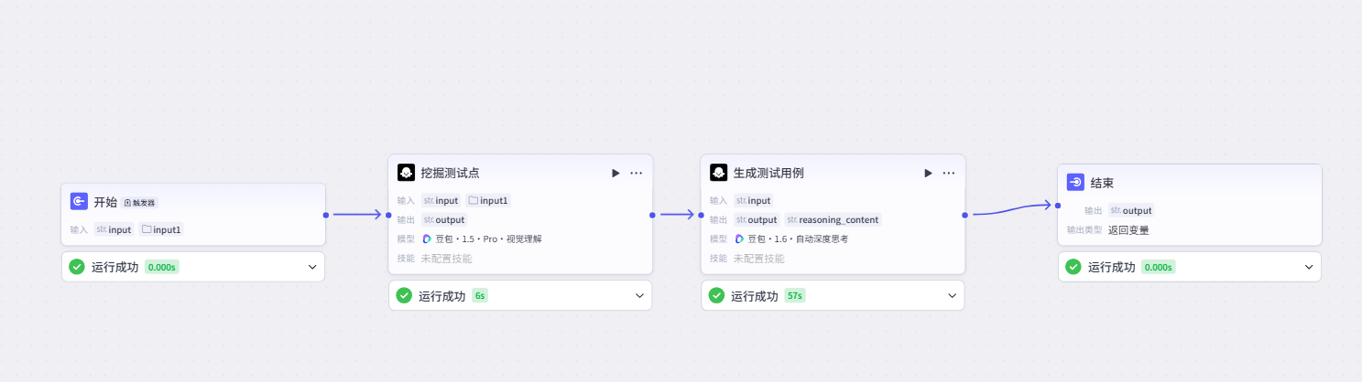Click input port of 挖掘测试点 node
Viewport: 1362px width, 382px height.
tap(388, 216)
